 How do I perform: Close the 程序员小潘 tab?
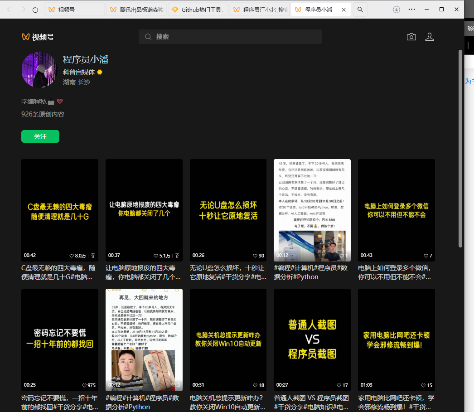click(343, 10)
